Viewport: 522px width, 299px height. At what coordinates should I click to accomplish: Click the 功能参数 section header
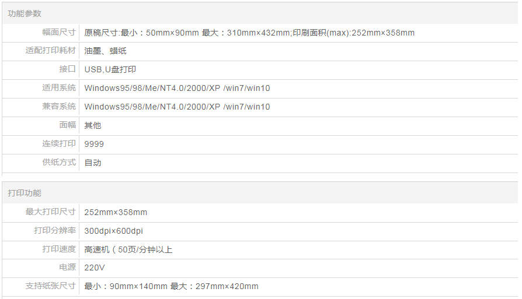pyautogui.click(x=25, y=13)
